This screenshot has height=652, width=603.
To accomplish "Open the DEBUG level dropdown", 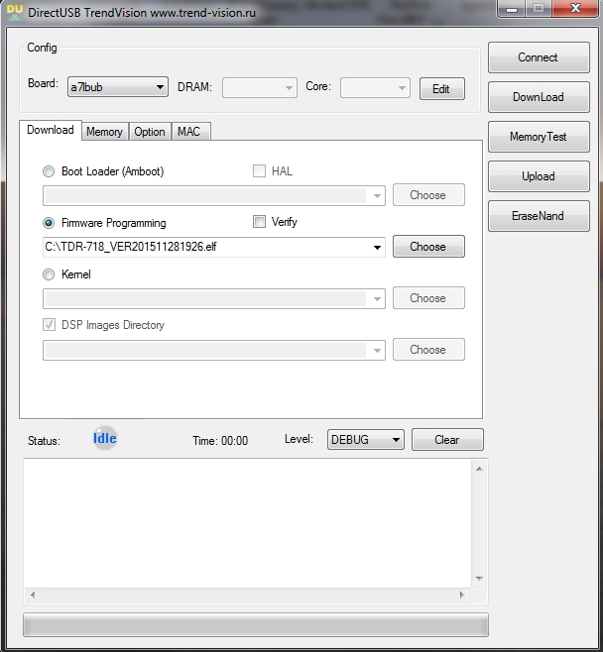I will click(365, 440).
